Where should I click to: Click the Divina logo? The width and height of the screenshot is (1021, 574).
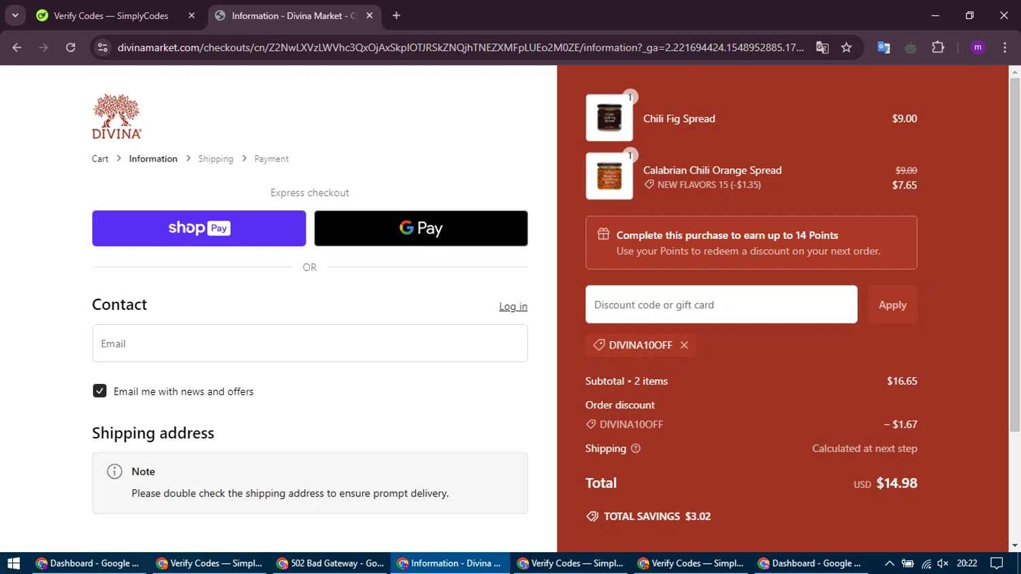click(x=116, y=116)
